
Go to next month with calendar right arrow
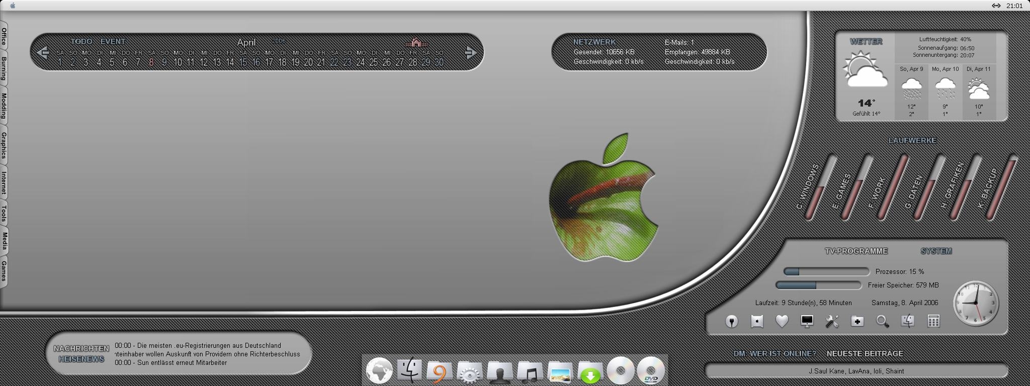(471, 52)
